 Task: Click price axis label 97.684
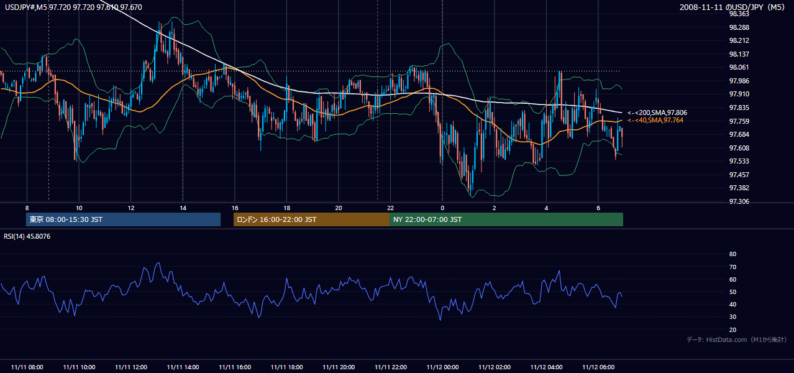(x=739, y=134)
